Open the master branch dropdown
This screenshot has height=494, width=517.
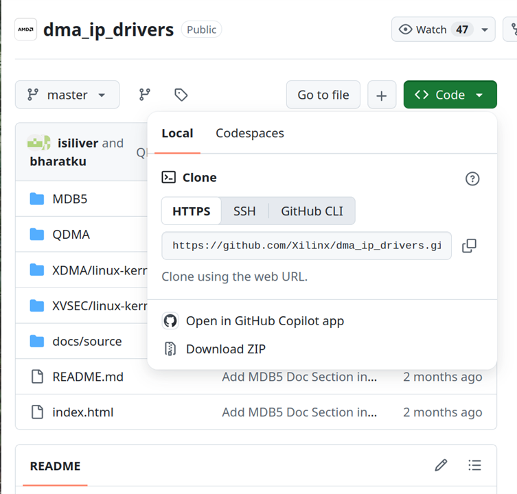tap(67, 95)
